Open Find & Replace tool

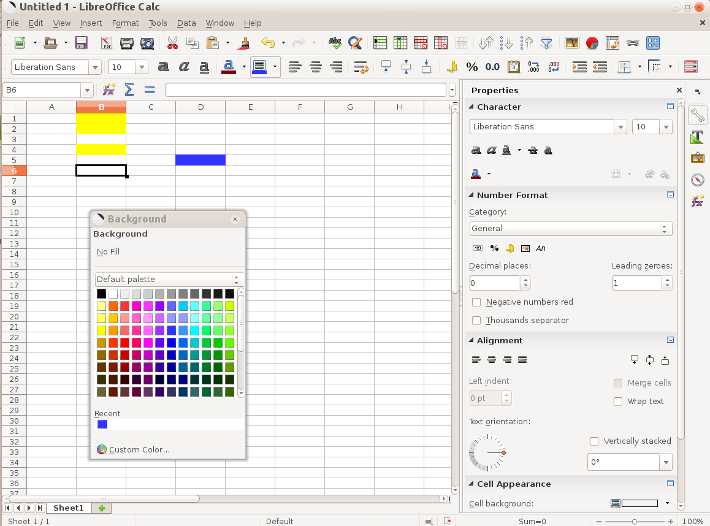tap(355, 43)
